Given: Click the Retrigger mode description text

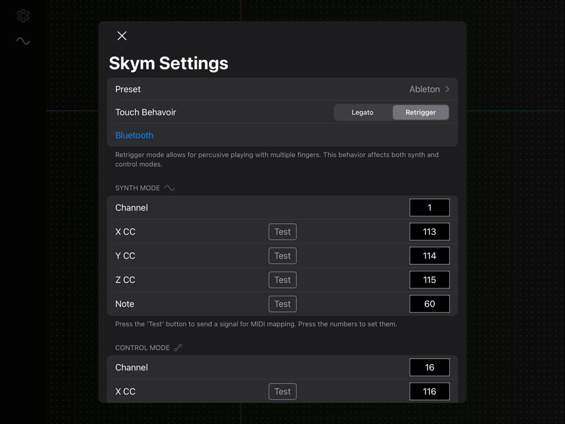Looking at the screenshot, I should tap(277, 159).
